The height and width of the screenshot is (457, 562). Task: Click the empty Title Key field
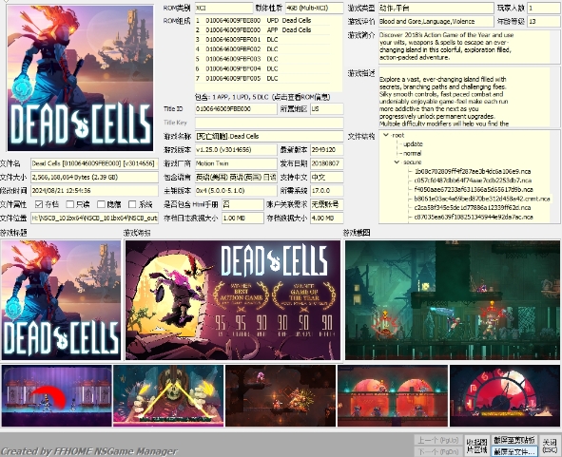click(x=269, y=123)
